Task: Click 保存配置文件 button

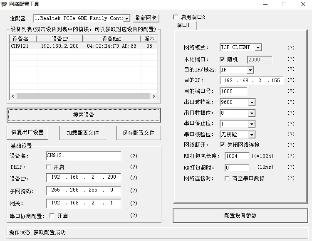Action: click(139, 133)
